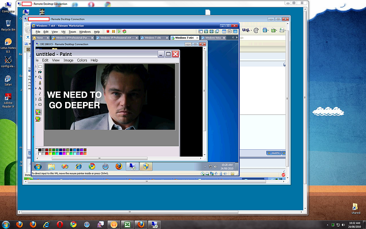
Task: Click the Reset VM button in VMware
Action: [124, 31]
